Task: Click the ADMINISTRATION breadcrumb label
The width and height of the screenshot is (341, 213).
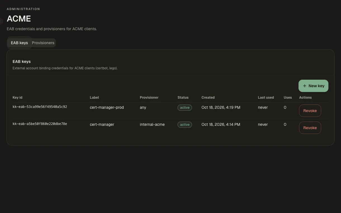Action: click(x=23, y=9)
